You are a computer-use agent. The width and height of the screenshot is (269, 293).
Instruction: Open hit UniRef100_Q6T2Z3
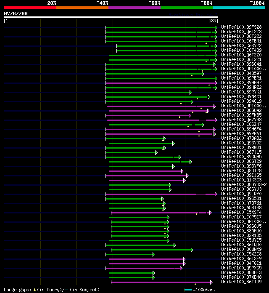pyautogui.click(x=241, y=32)
